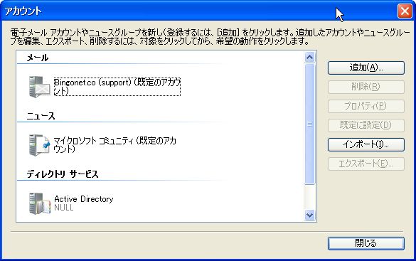The image size is (416, 261).
Task: Click the mail server icon for Bingonet.co
Action: click(x=39, y=87)
